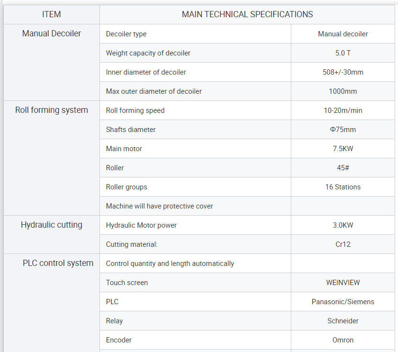The image size is (398, 352).
Task: Click the Φ75mm shafts diameter value
Action: [343, 130]
